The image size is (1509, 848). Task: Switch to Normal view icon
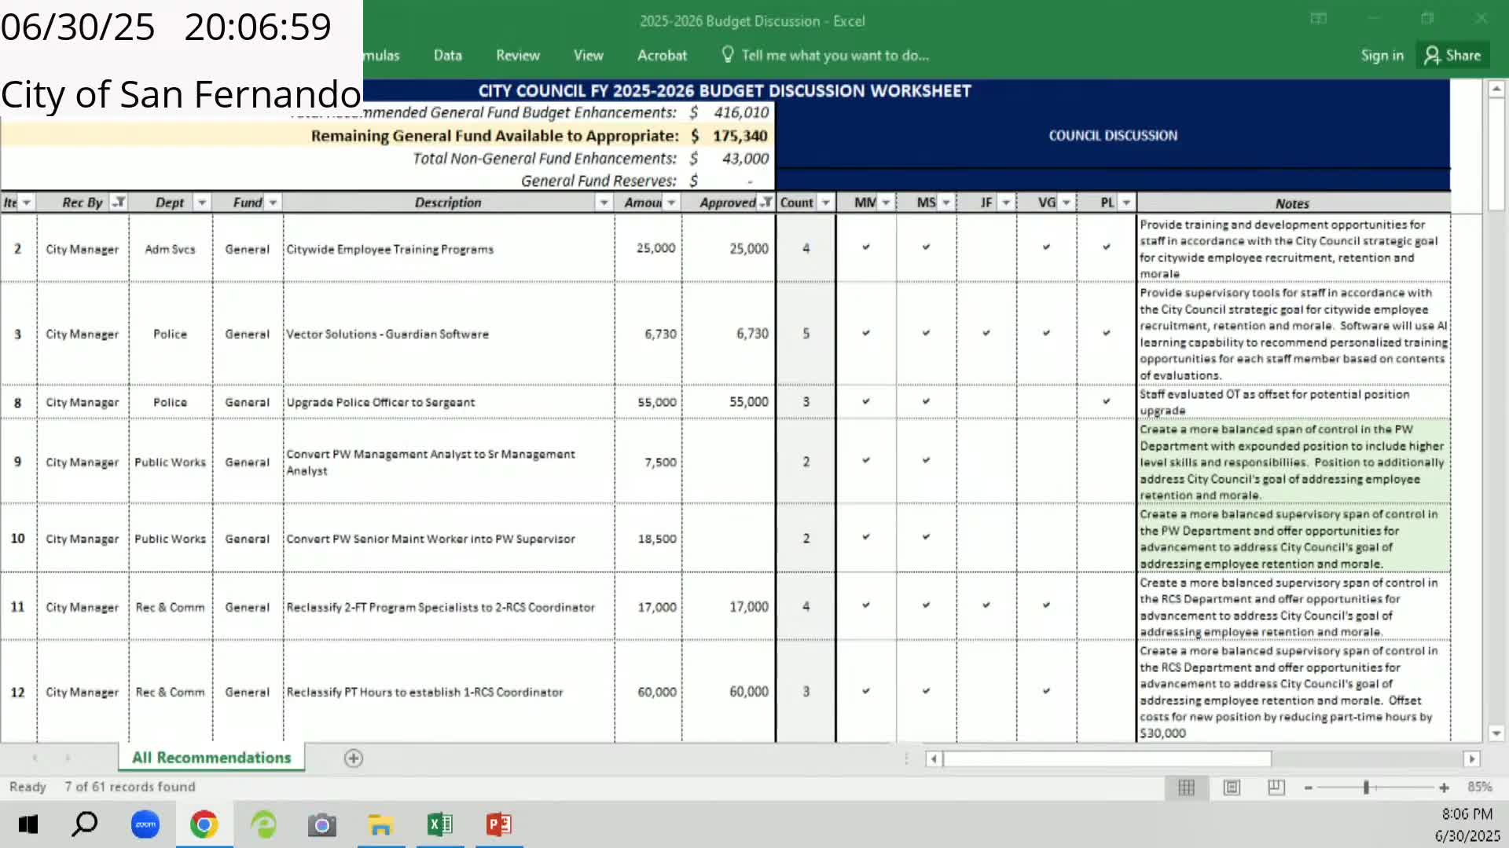click(1187, 787)
